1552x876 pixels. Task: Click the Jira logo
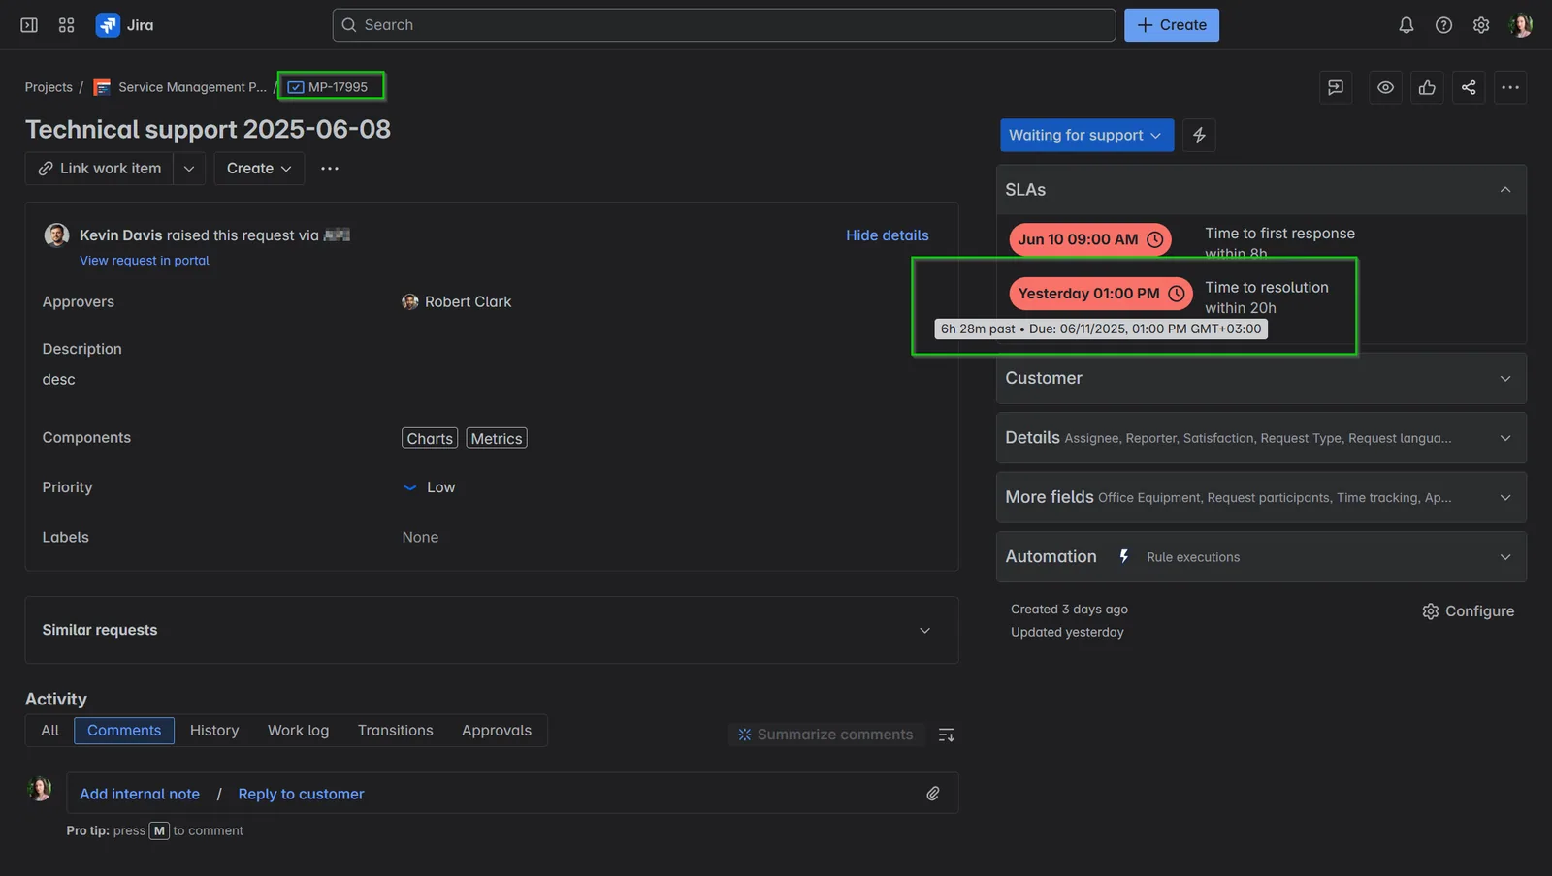tap(124, 25)
